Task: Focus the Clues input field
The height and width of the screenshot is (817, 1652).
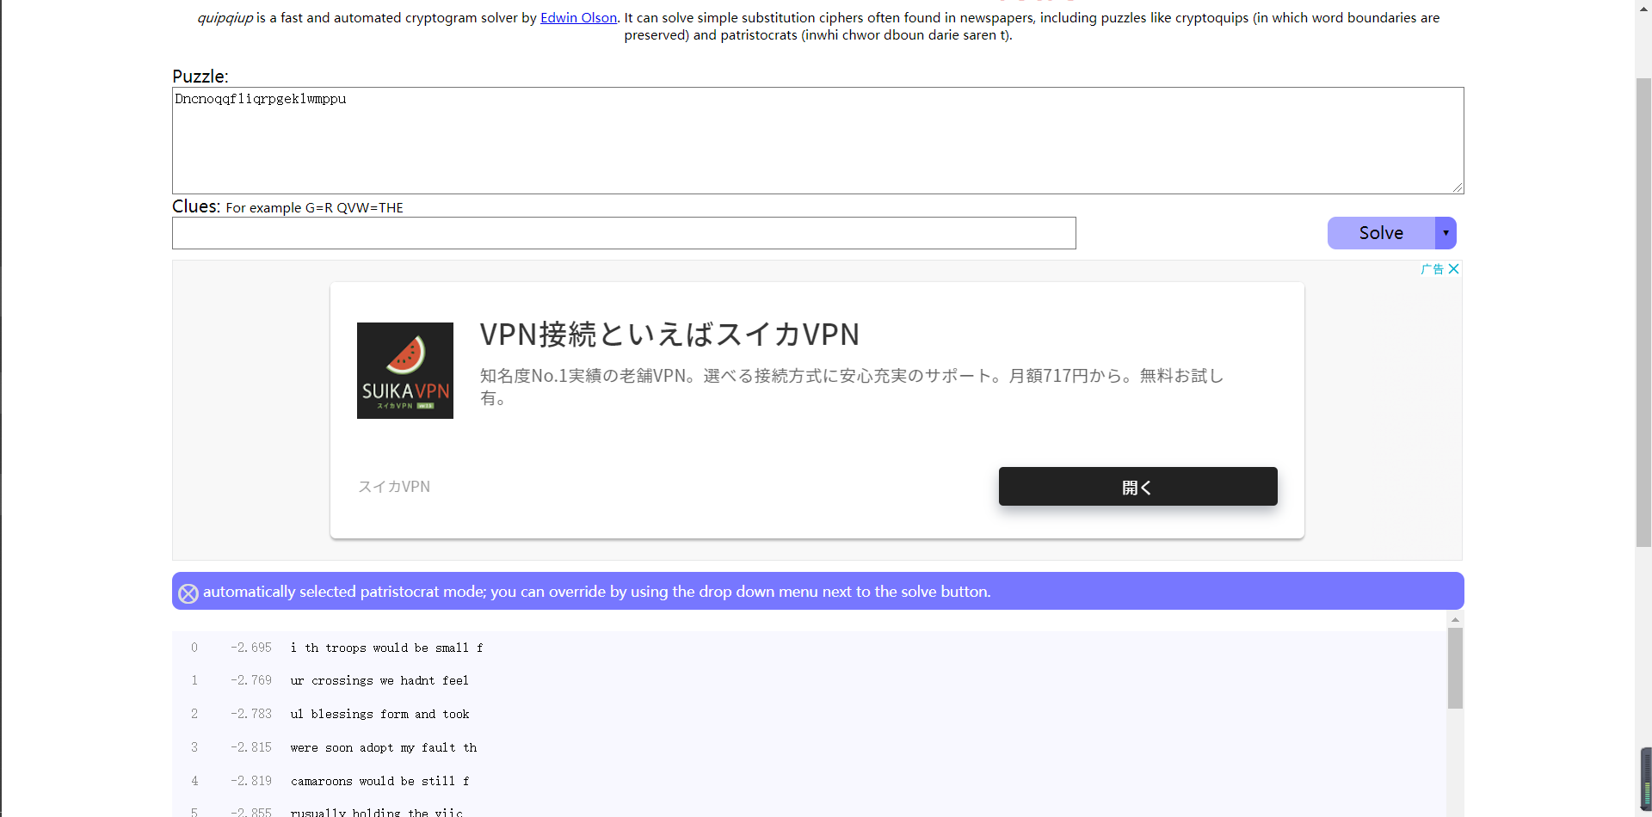Action: click(x=624, y=233)
